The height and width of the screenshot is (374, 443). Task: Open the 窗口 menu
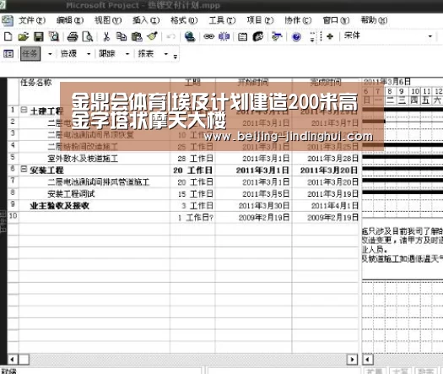[x=336, y=20]
